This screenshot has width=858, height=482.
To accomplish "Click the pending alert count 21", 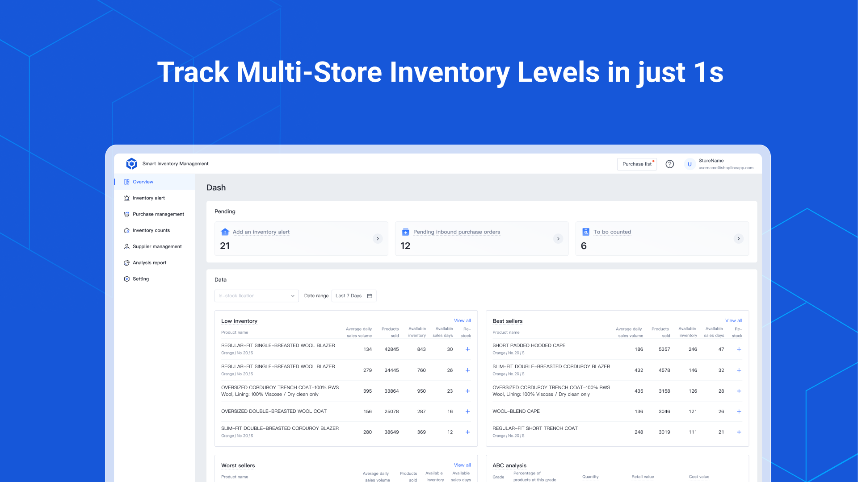I will pos(225,246).
